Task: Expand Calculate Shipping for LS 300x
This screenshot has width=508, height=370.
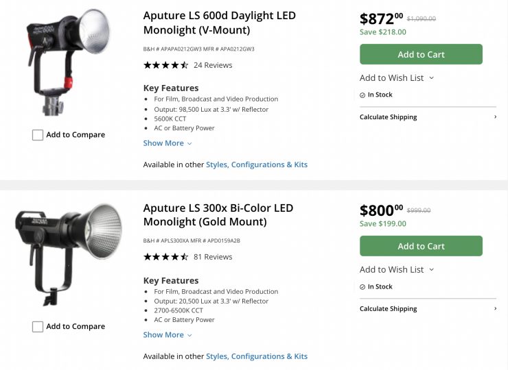Action: pyautogui.click(x=428, y=309)
